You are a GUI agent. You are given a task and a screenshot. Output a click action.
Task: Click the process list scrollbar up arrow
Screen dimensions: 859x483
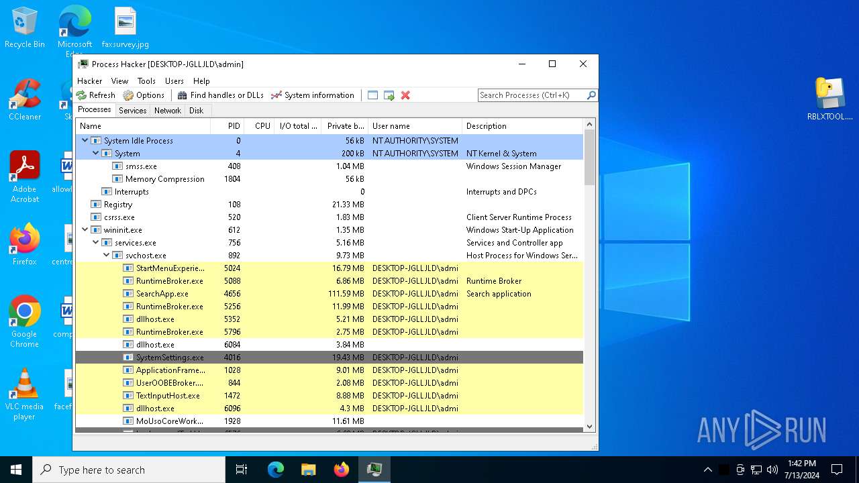(590, 125)
